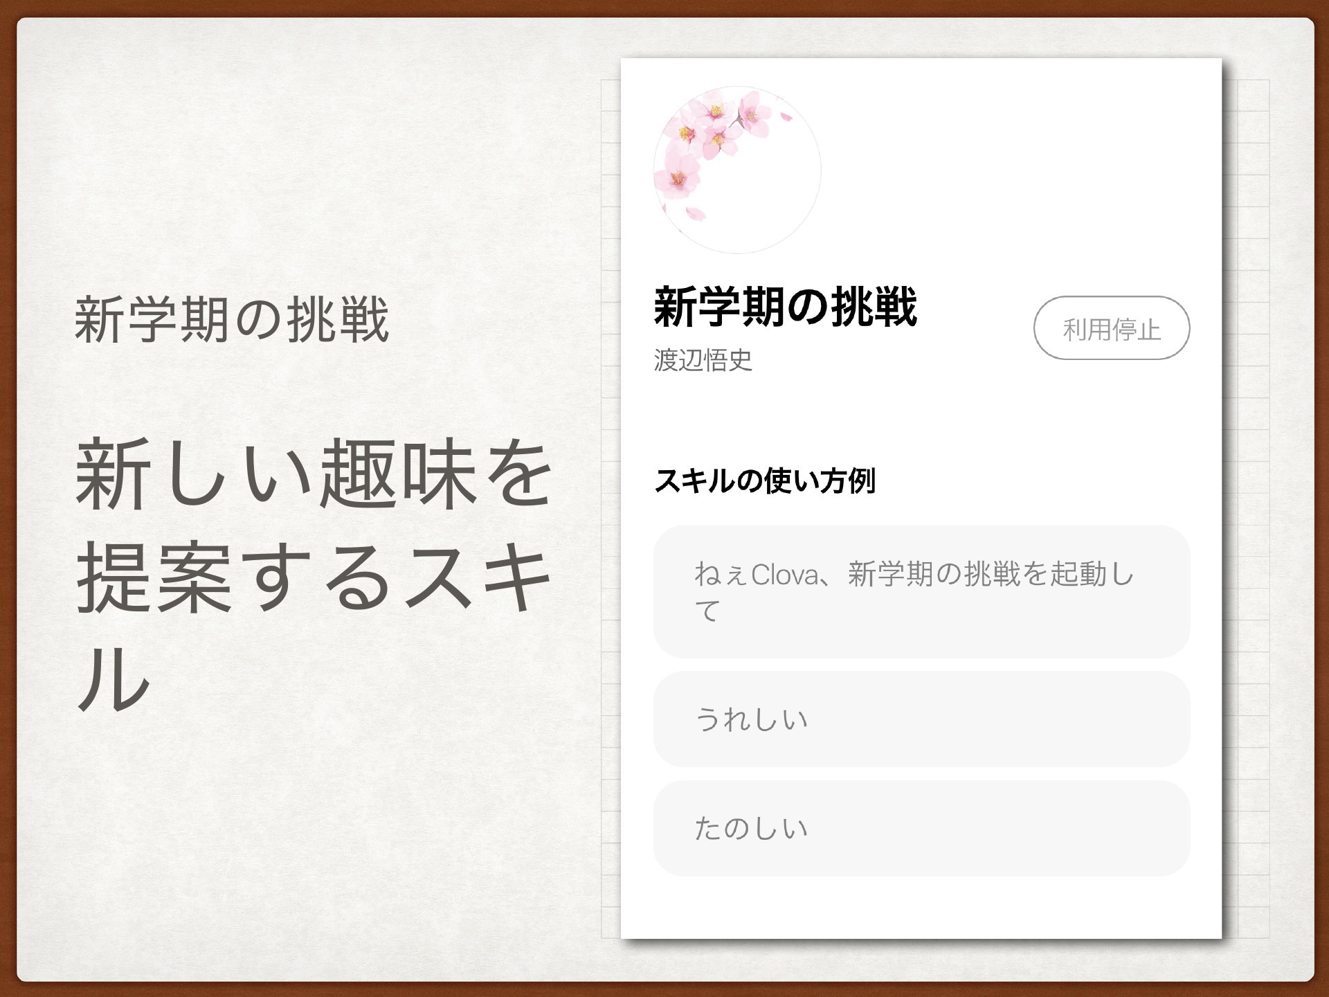Click the スキルの使い方例 section heading
Screen dimensions: 1329x997
pos(765,480)
